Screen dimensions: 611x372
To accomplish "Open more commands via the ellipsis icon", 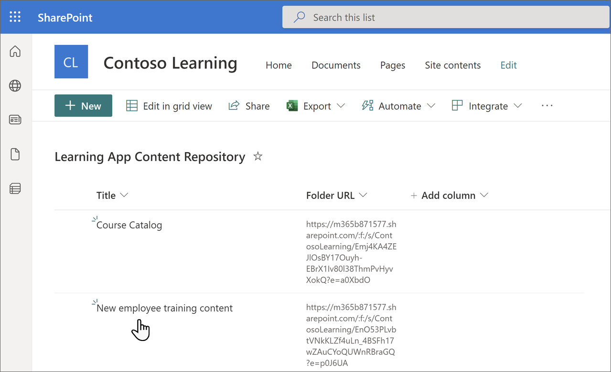I will [x=547, y=105].
